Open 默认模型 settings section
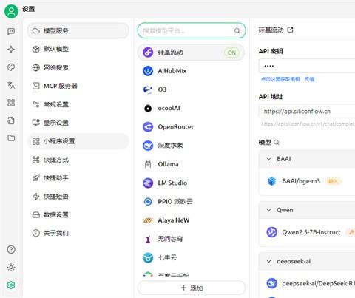The width and height of the screenshot is (355, 298). click(78, 49)
